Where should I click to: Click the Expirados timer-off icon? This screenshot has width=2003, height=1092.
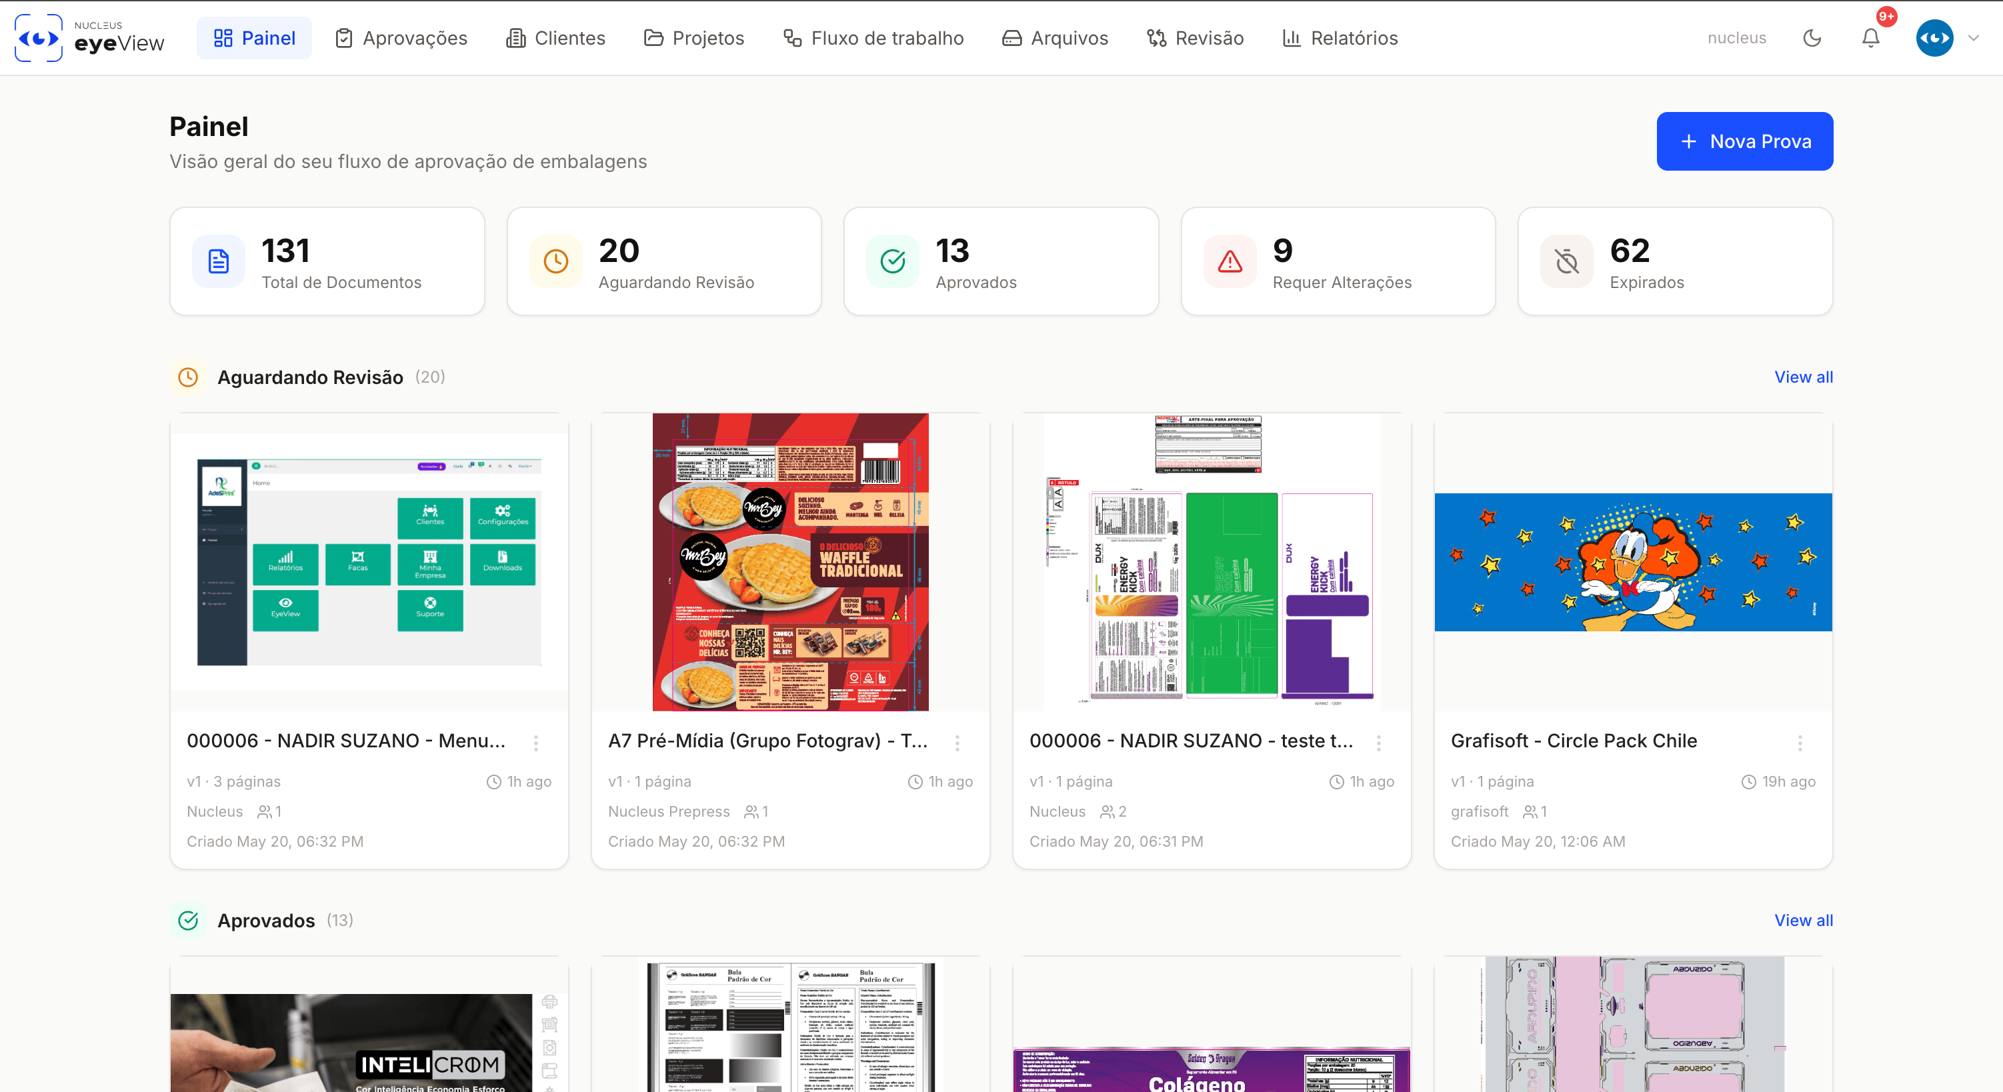pos(1567,261)
